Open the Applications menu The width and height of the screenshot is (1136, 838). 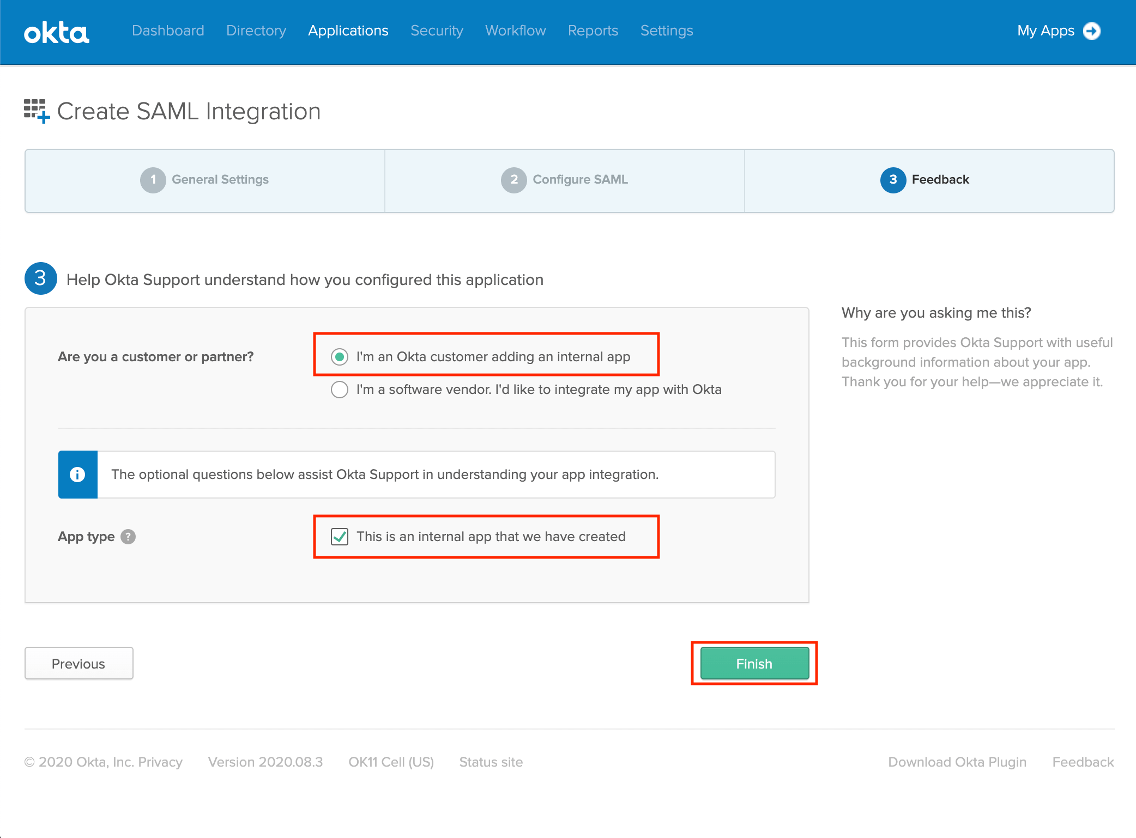tap(348, 31)
